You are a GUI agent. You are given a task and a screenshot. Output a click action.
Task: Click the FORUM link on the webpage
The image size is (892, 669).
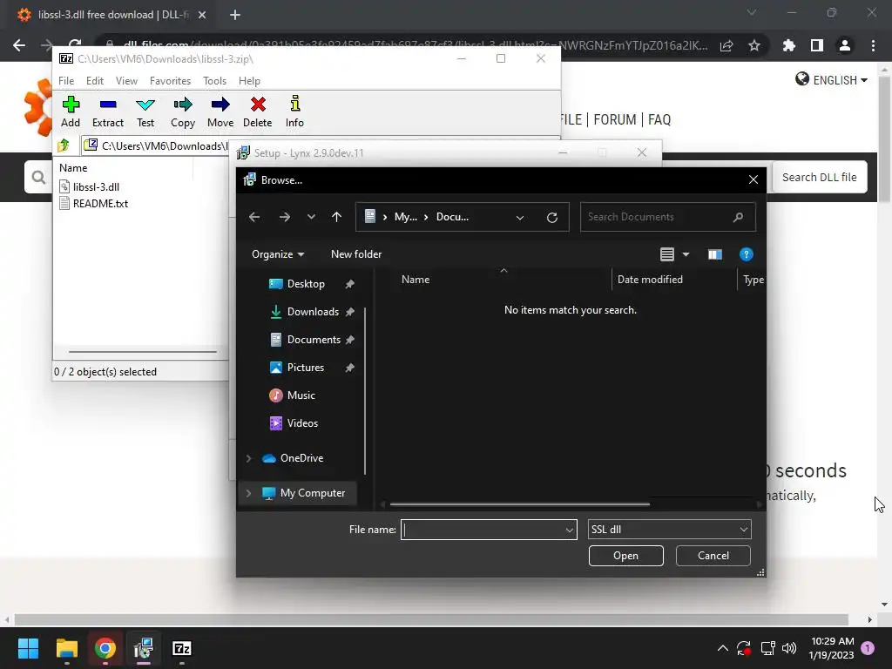point(614,119)
